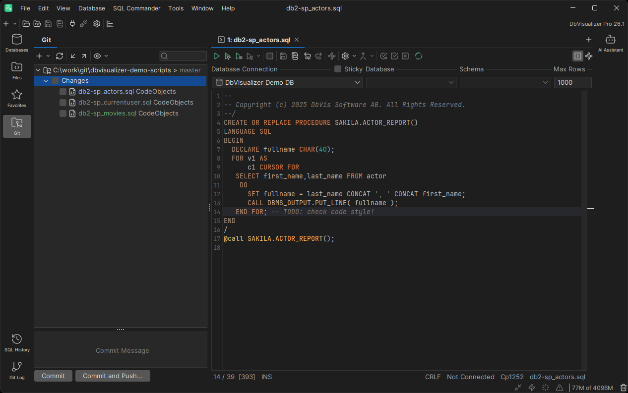Select the Git panel tab
Screen dimensions: 628x393
46,40
